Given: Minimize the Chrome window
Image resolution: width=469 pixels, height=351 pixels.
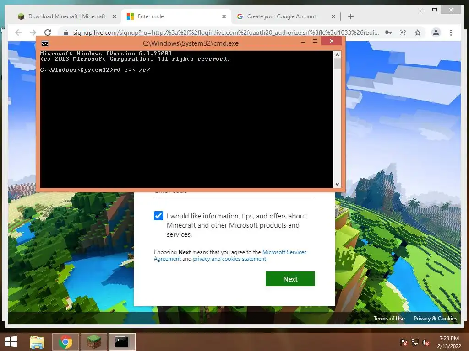Looking at the screenshot, I should pyautogui.click(x=422, y=10).
